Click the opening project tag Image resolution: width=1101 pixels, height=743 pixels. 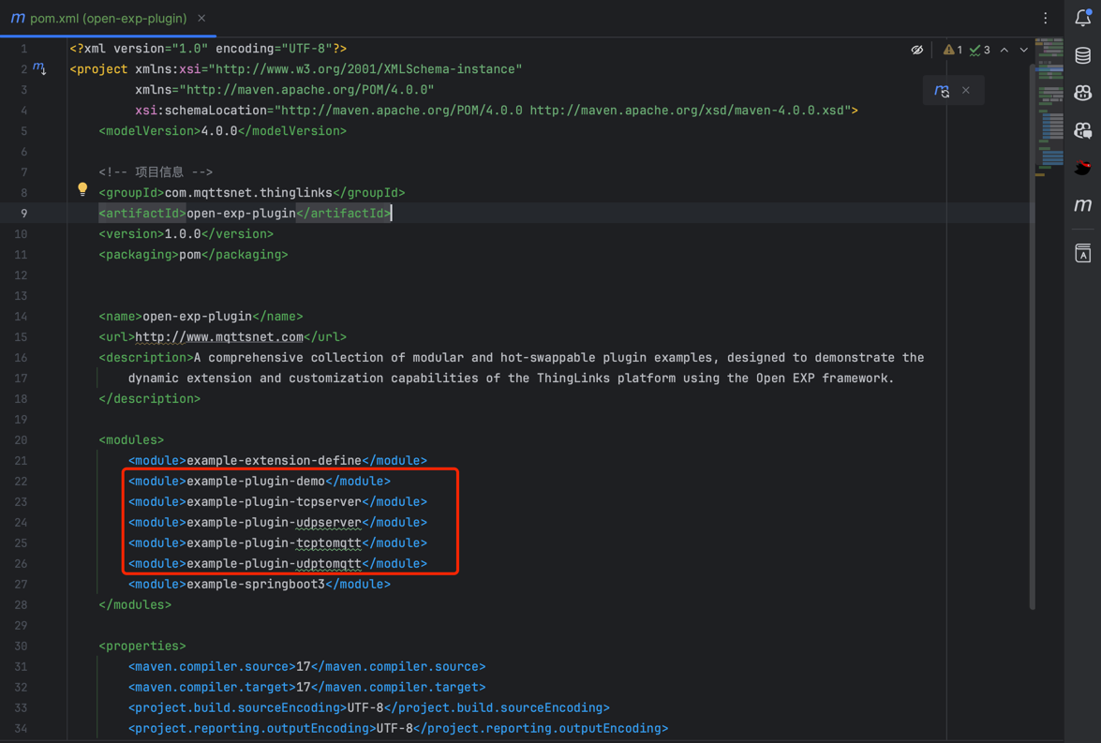(99, 69)
